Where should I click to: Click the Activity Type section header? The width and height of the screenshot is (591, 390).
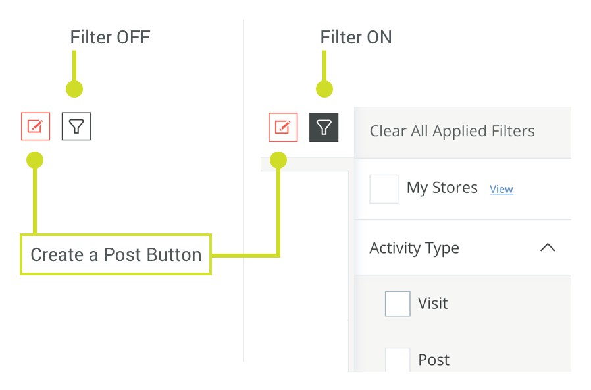(x=463, y=248)
